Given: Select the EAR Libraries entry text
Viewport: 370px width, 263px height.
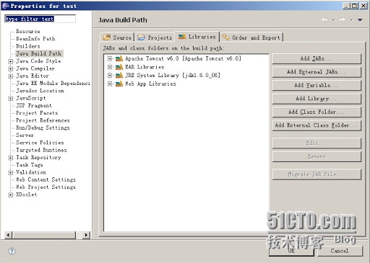Looking at the screenshot, I should (x=145, y=67).
